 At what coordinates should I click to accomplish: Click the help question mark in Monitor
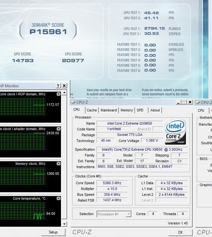[x=58, y=86]
